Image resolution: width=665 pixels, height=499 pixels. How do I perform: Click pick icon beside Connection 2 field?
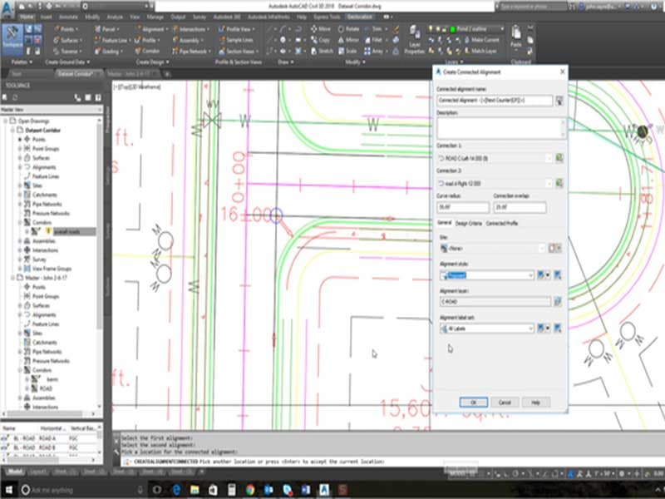click(x=560, y=182)
